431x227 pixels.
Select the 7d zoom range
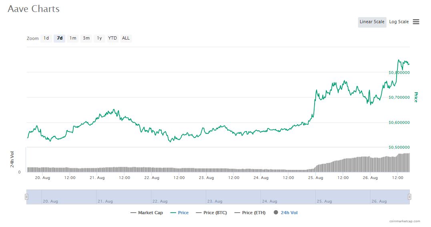[59, 38]
